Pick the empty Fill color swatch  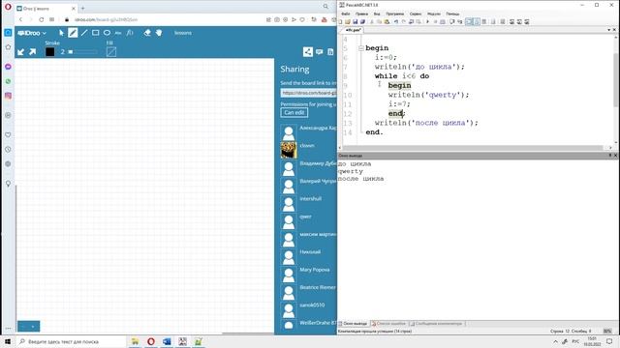pyautogui.click(x=111, y=51)
